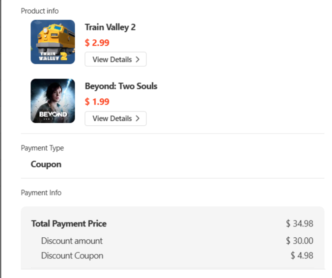This screenshot has height=278, width=332.
Task: Click the $1.99 price of Beyond: Two Souls
Action: (x=97, y=102)
